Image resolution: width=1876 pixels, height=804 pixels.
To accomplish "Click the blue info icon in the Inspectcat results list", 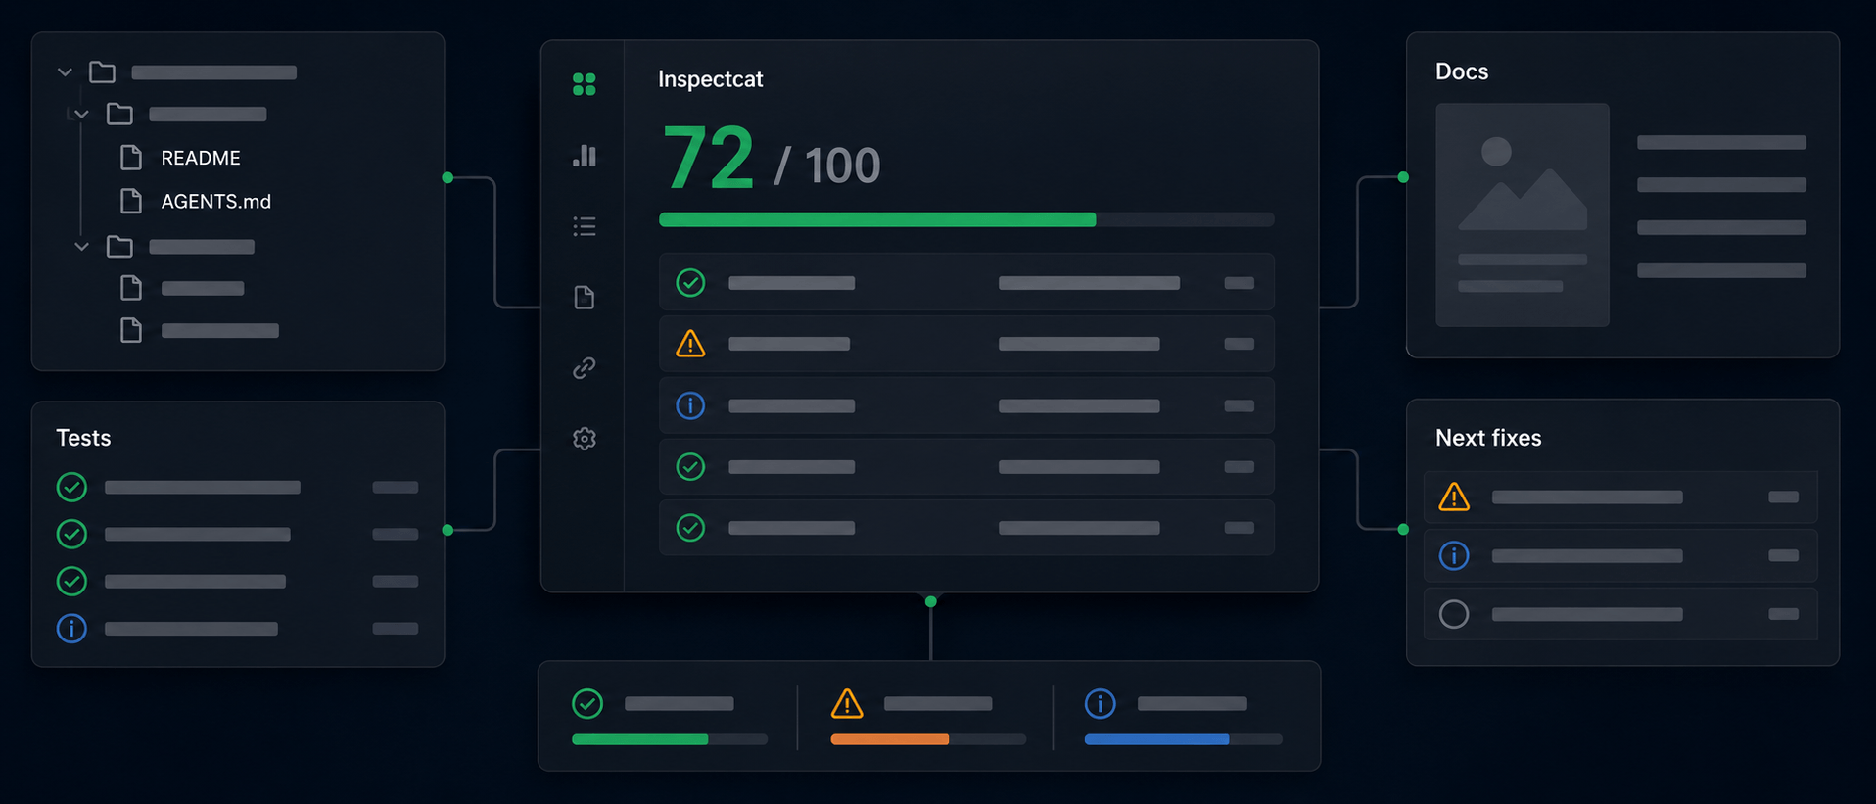I will click(690, 405).
